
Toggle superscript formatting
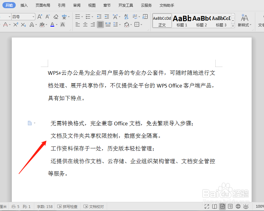(16, 25)
